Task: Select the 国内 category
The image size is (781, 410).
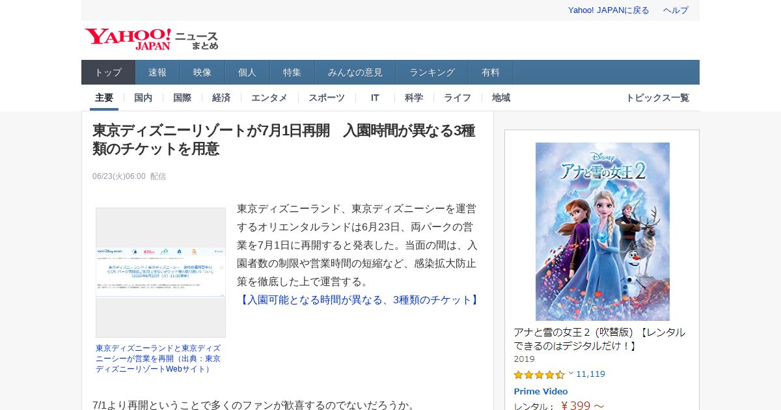Action: click(x=143, y=98)
